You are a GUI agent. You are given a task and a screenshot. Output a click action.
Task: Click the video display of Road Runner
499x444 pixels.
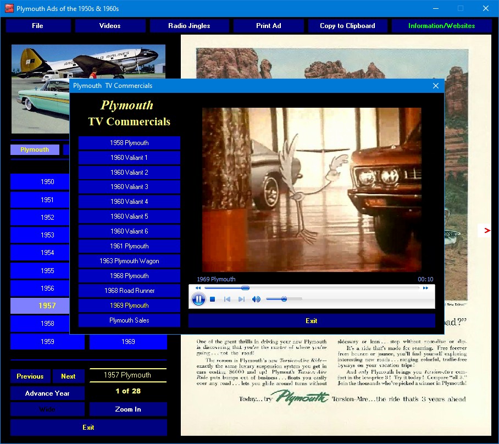click(312, 190)
